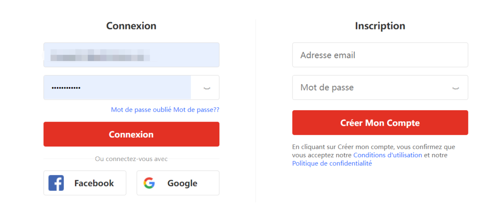Sign in using the Facebook button label

(94, 183)
